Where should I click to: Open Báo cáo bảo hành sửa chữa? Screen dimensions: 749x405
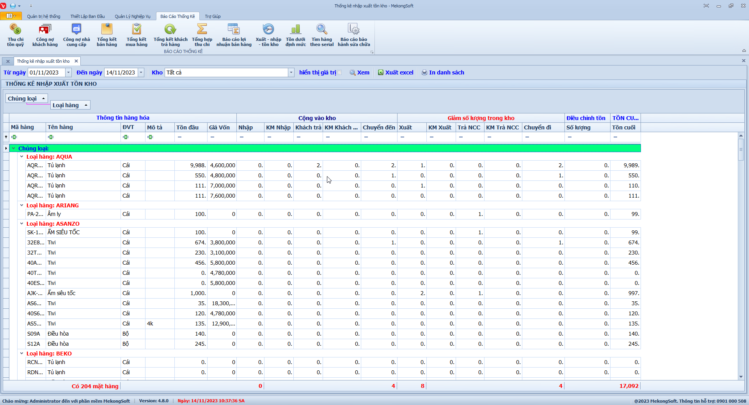[x=353, y=35]
